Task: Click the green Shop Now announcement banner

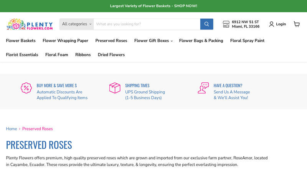Action: tap(153, 6)
